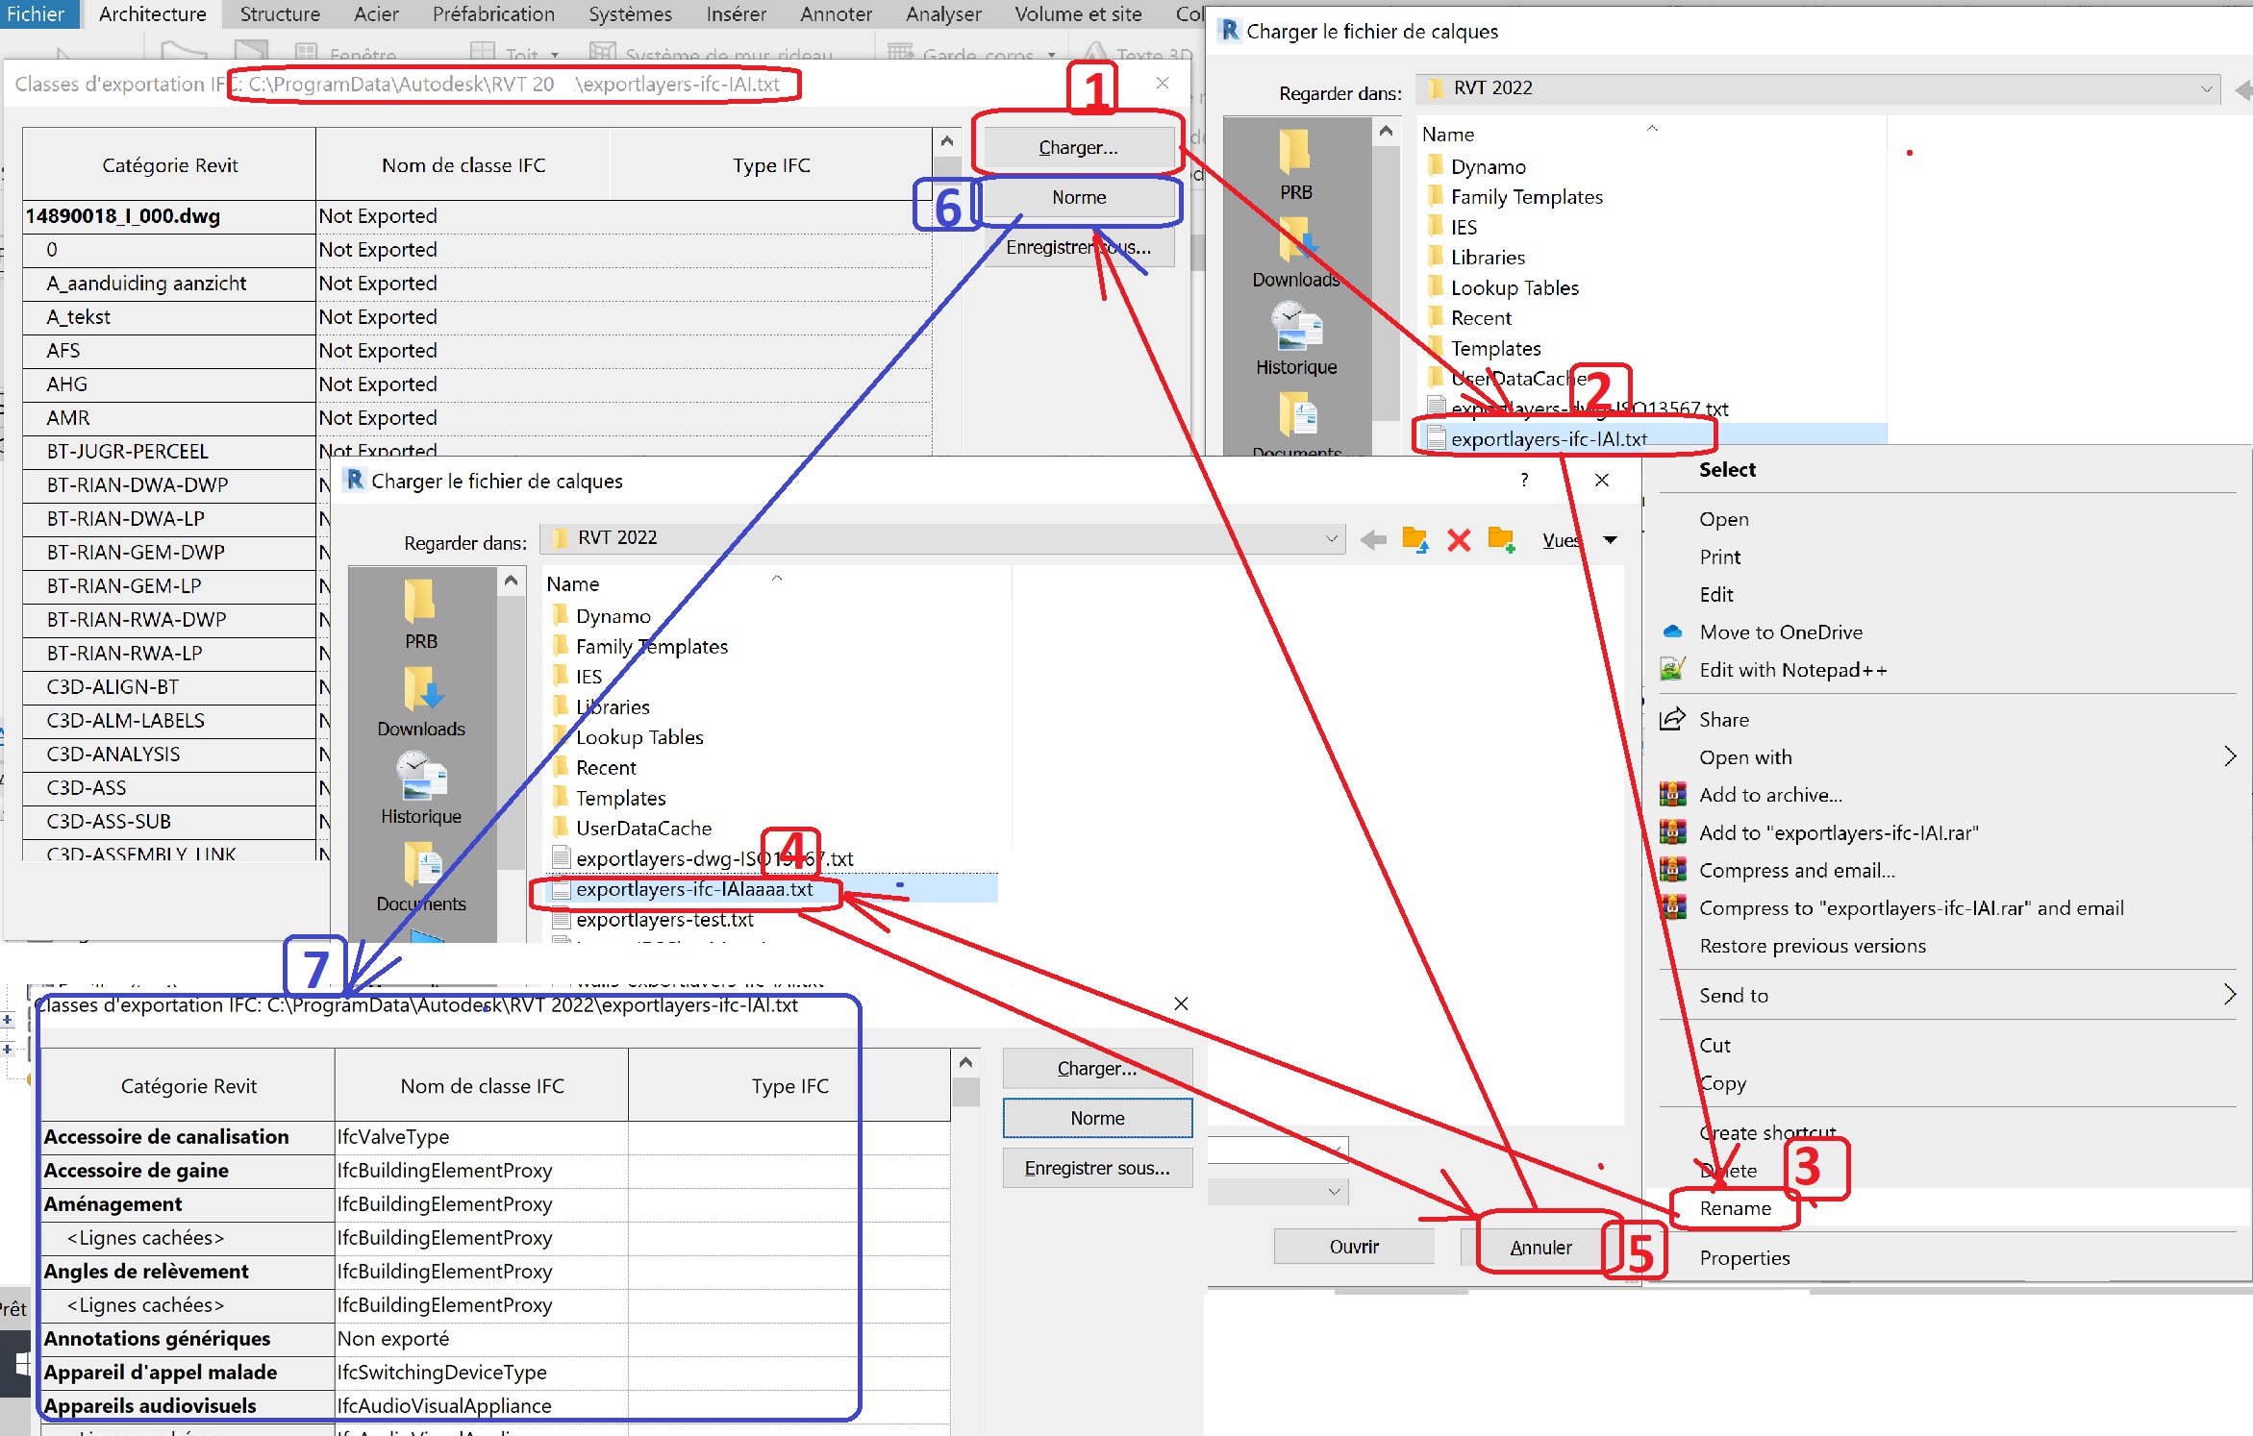Click the Edit with Notepad++ entry
Image resolution: width=2253 pixels, height=1436 pixels.
pos(1792,670)
